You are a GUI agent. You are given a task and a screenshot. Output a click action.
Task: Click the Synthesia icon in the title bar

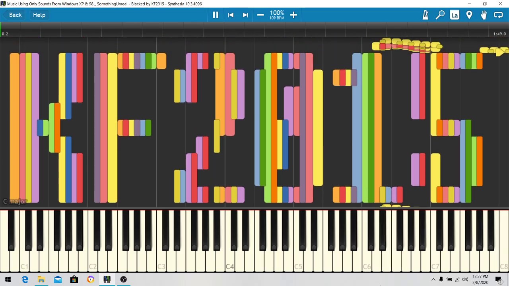(x=3, y=4)
